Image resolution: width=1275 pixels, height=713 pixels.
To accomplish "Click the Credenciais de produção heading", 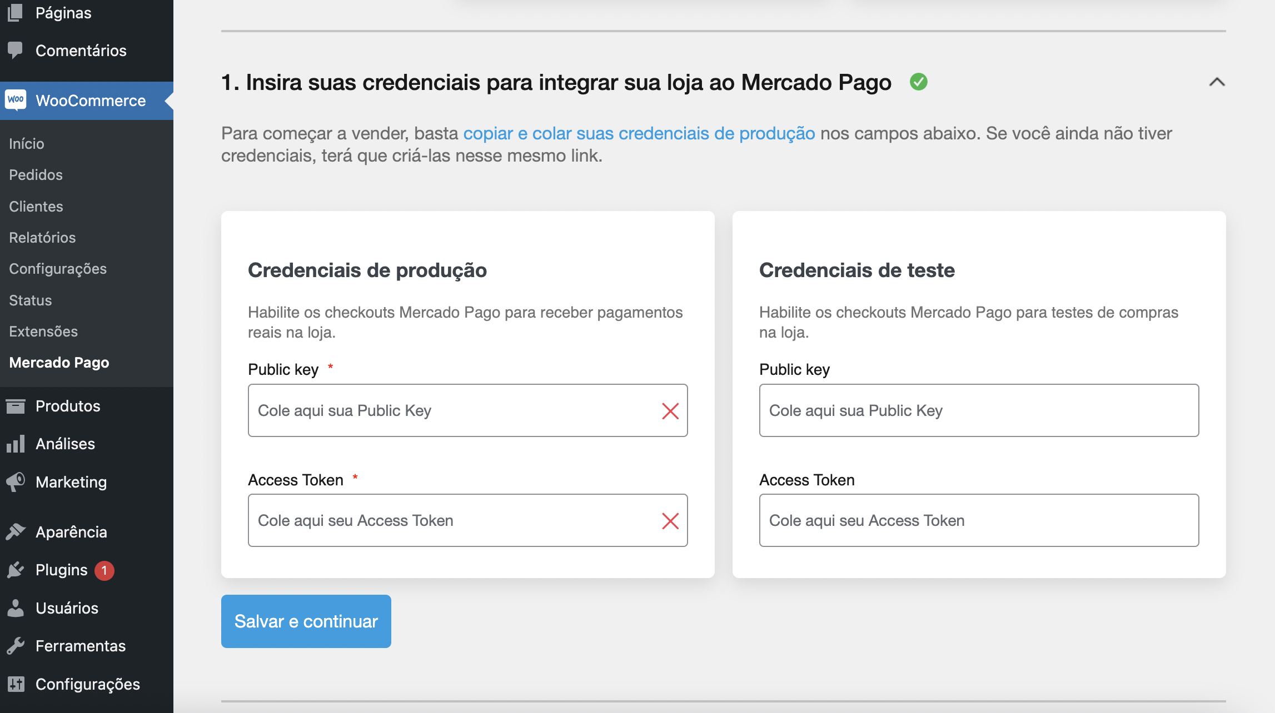I will tap(367, 270).
